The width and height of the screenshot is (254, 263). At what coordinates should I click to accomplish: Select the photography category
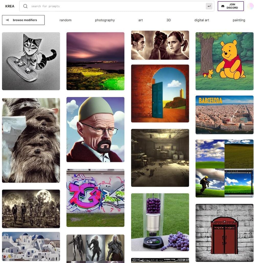pos(105,20)
